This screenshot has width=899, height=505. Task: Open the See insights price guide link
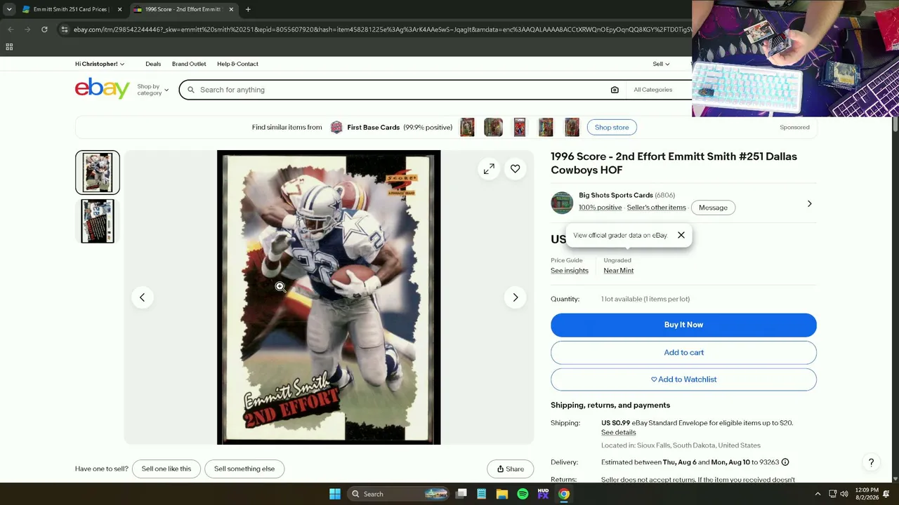click(x=570, y=271)
